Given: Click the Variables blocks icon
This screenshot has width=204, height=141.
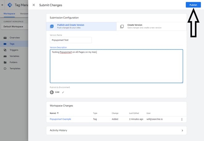Looking at the screenshot, I should tap(5, 56).
